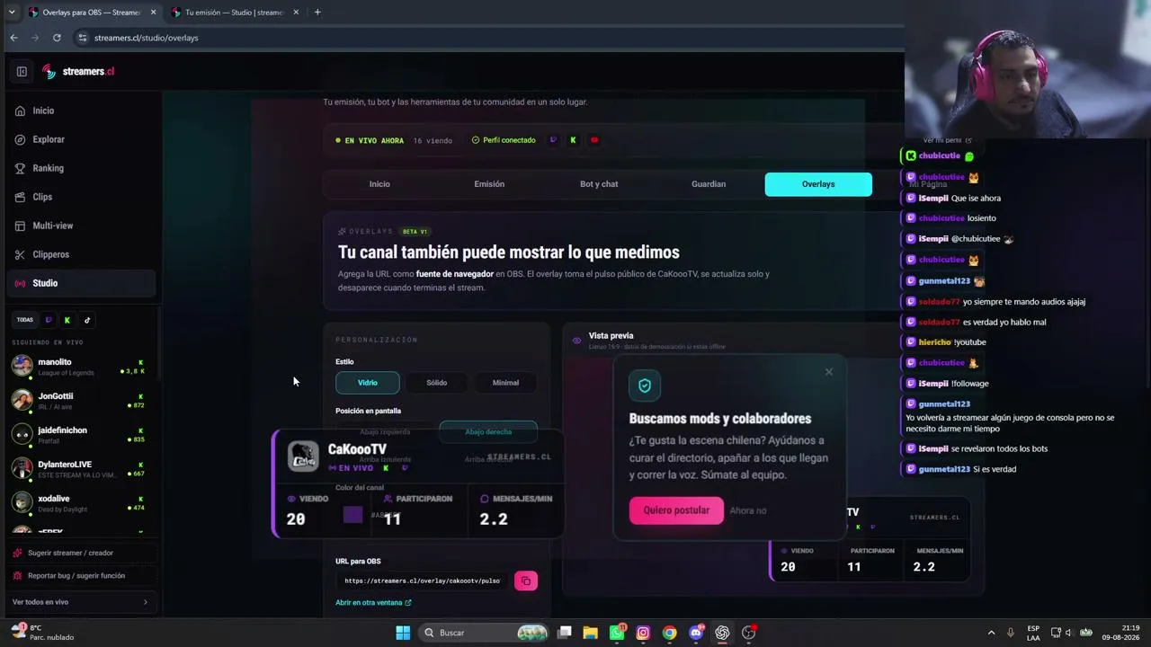The width and height of the screenshot is (1151, 647).
Task: Choose the Vidrio overlay style
Action: click(x=368, y=383)
